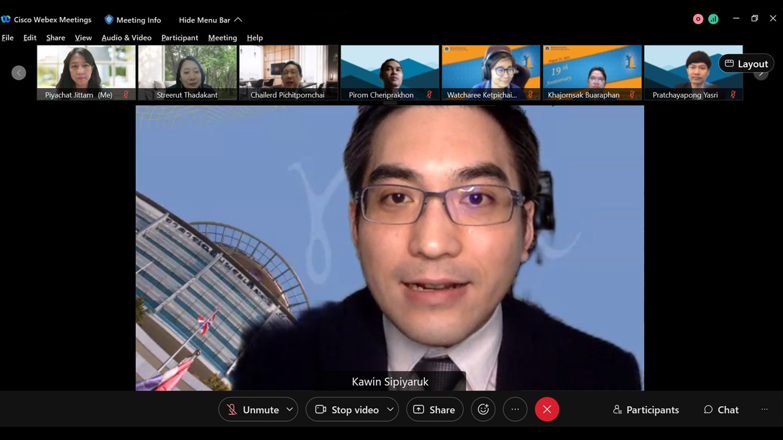Collapse menu with Hide Menu Bar
The width and height of the screenshot is (783, 440).
click(210, 20)
